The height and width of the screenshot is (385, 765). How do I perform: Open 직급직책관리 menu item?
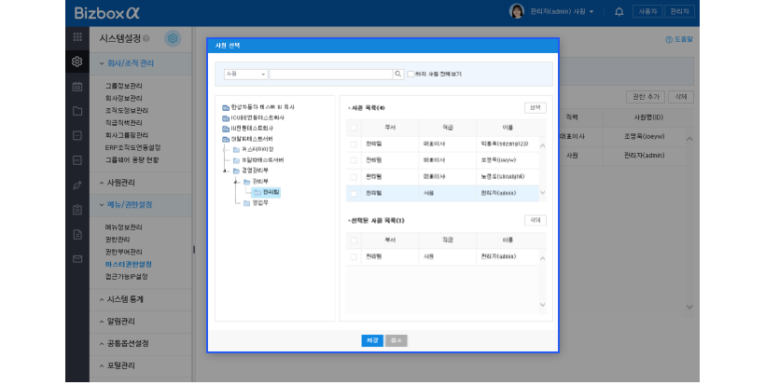point(124,123)
